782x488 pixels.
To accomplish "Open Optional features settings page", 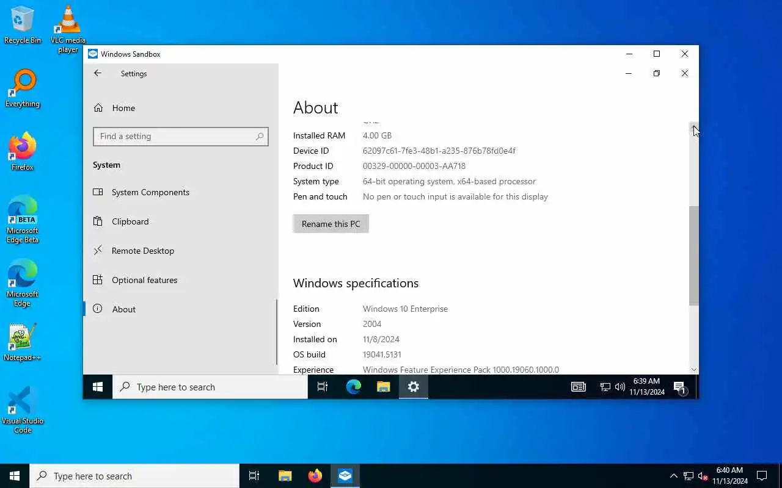I will (180, 280).
